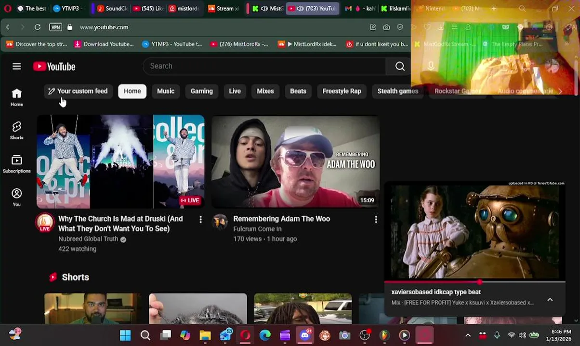Click the YouTube logo
Screen dimensions: 580x346
click(54, 66)
